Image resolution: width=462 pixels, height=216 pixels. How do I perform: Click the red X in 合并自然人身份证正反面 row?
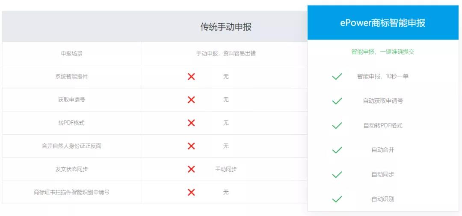coord(191,146)
